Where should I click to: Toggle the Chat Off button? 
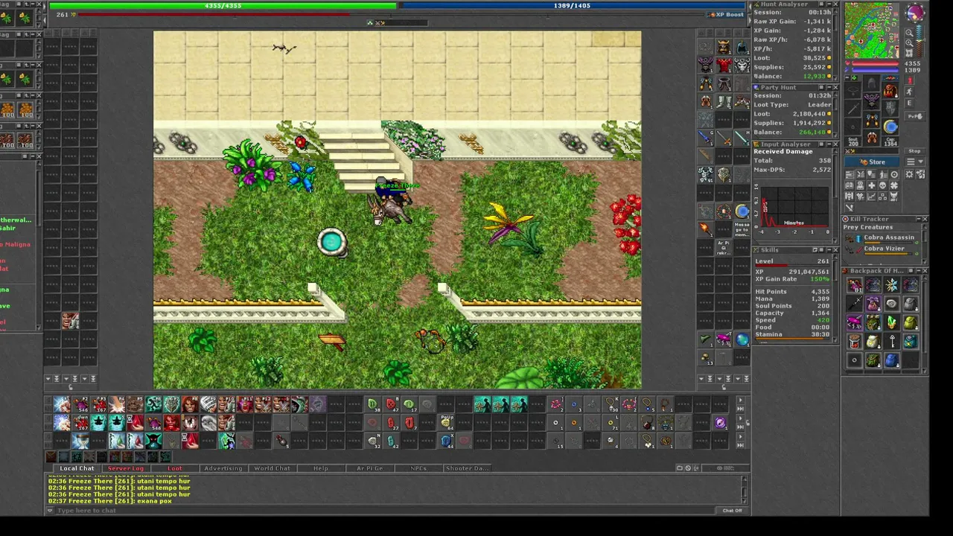pyautogui.click(x=733, y=511)
